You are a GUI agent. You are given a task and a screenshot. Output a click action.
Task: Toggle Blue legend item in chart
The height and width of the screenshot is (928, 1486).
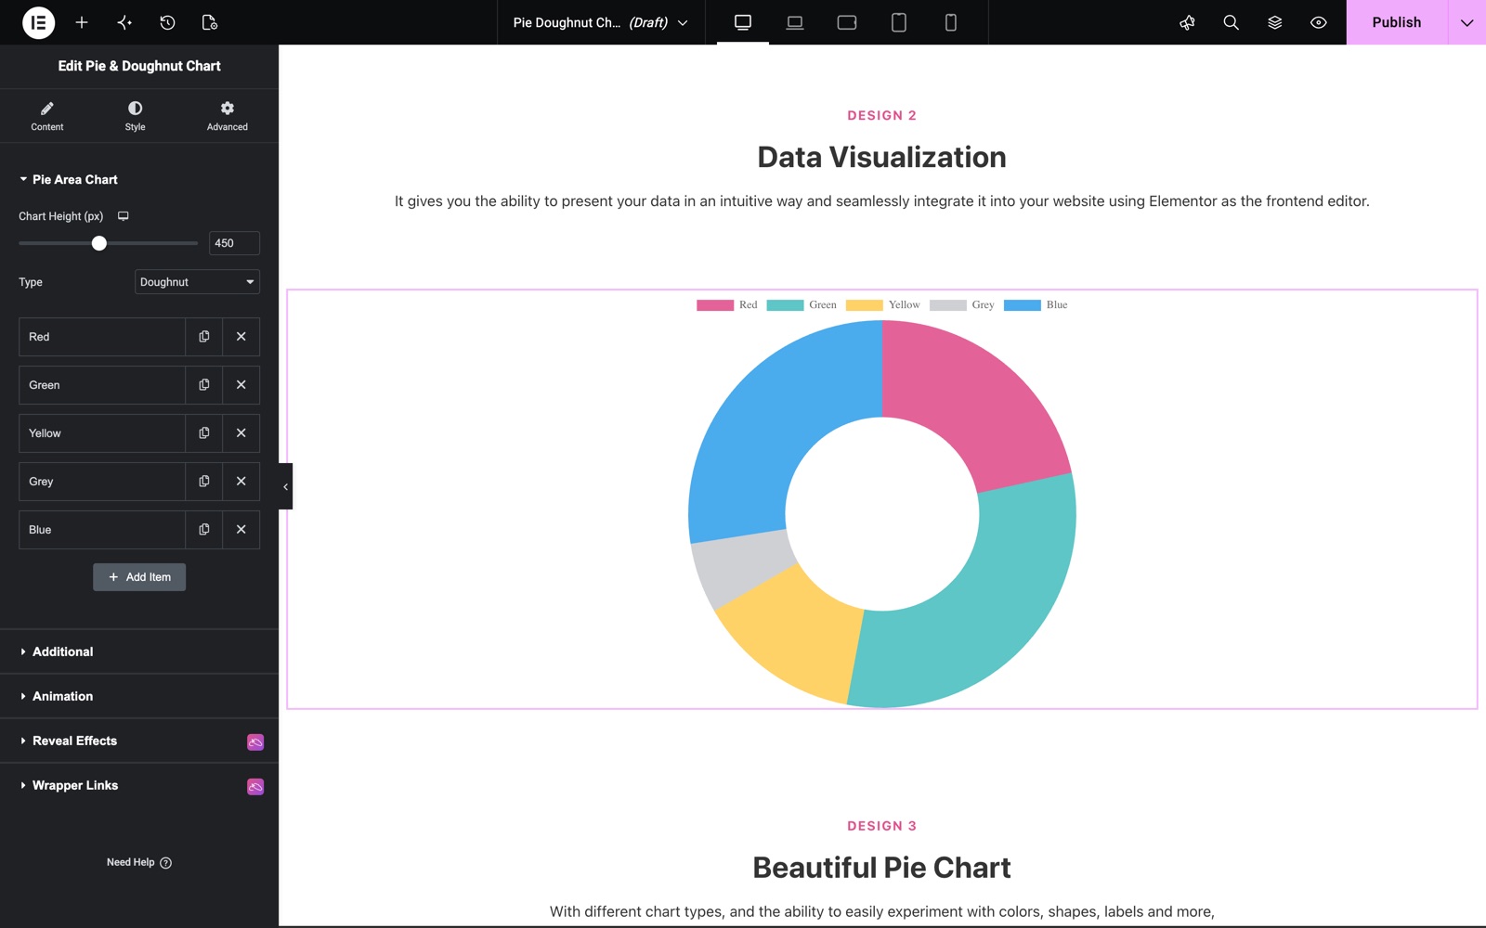point(1036,304)
